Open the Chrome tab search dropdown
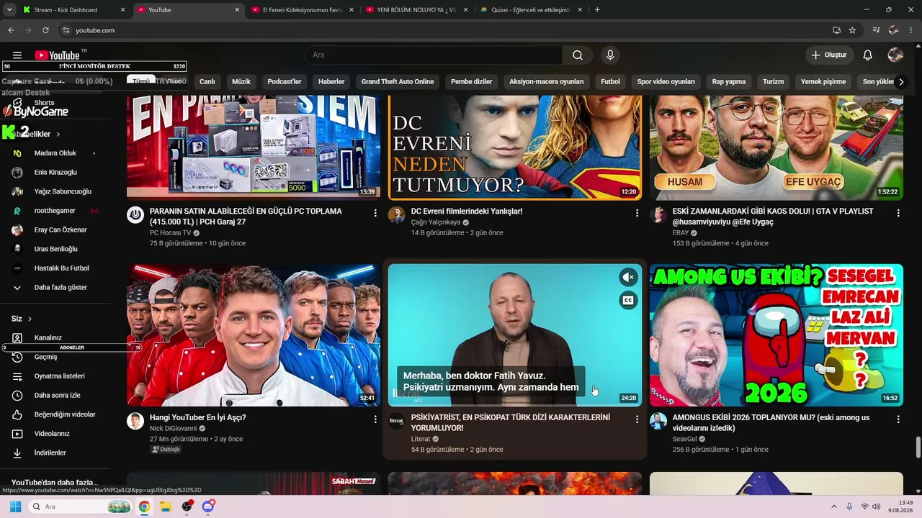This screenshot has height=518, width=922. [x=9, y=10]
